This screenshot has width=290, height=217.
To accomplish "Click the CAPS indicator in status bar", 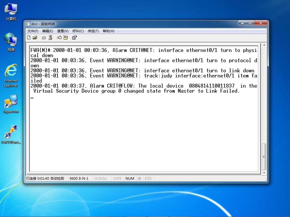I will [x=117, y=179].
